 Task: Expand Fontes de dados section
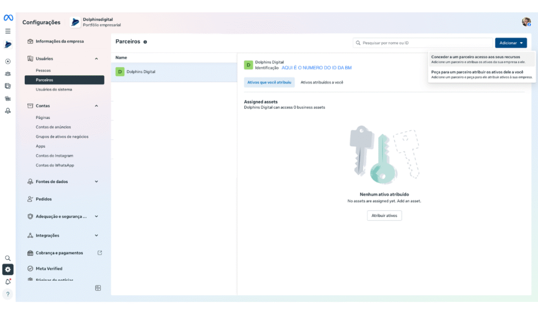click(96, 181)
